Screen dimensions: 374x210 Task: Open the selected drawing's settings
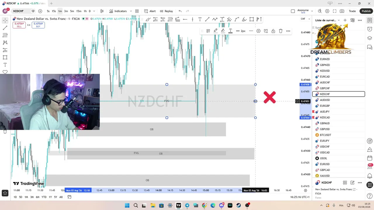pyautogui.click(x=259, y=31)
